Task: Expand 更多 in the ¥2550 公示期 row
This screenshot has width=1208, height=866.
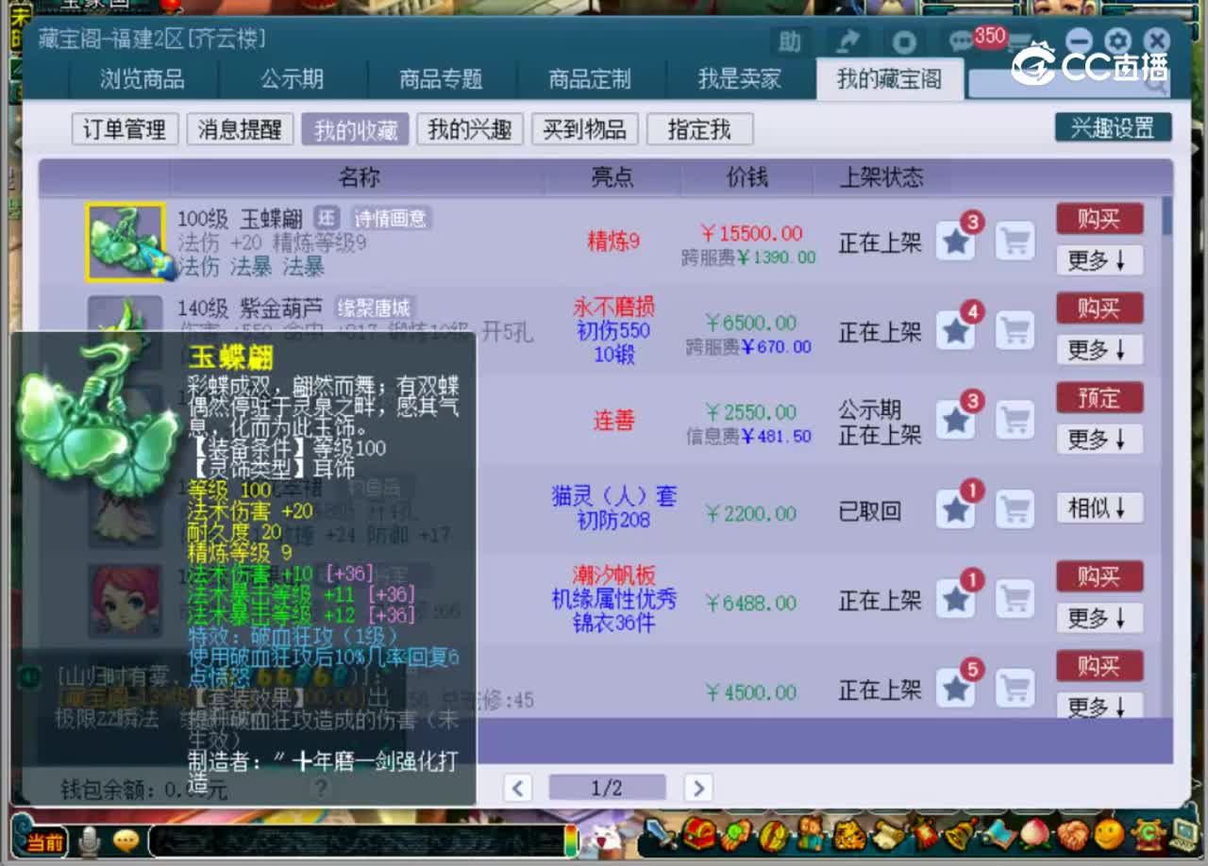Action: point(1099,440)
